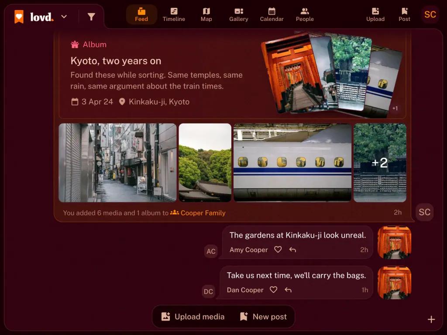Image resolution: width=447 pixels, height=335 pixels.
Task: Open the shinkansen train photo
Action: tap(292, 163)
